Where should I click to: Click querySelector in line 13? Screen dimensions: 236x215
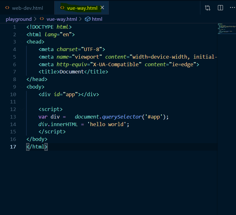coord(122,117)
